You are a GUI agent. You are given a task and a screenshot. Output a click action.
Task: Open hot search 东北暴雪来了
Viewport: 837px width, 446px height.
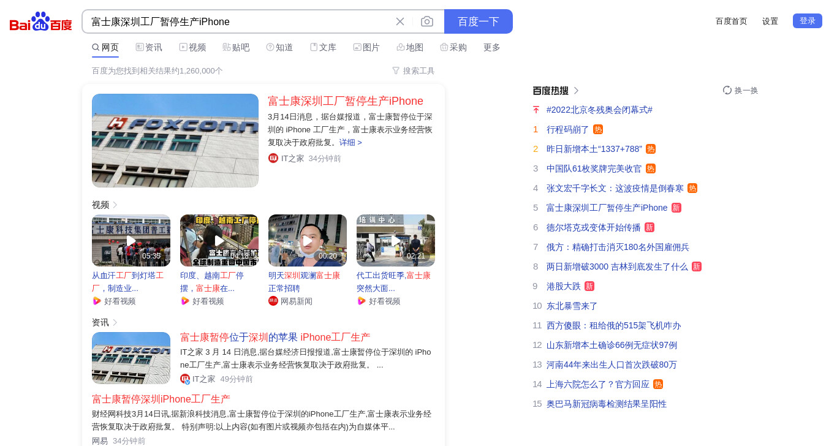(x=572, y=306)
